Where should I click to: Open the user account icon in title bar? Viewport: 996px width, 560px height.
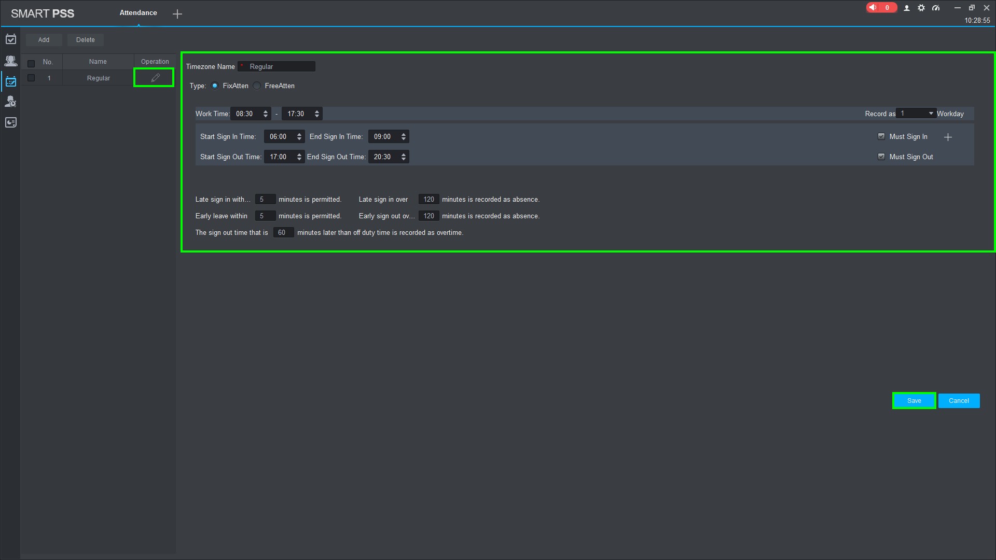(x=907, y=8)
